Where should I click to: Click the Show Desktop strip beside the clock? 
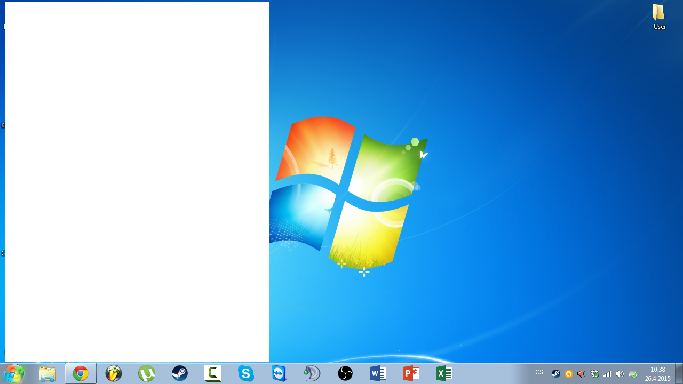(x=679, y=374)
